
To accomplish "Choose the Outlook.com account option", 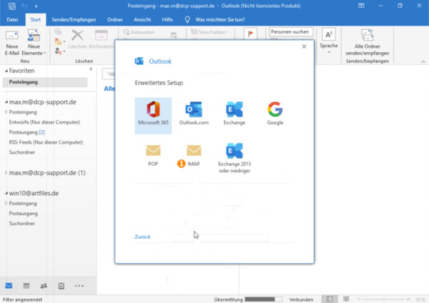I will (194, 114).
